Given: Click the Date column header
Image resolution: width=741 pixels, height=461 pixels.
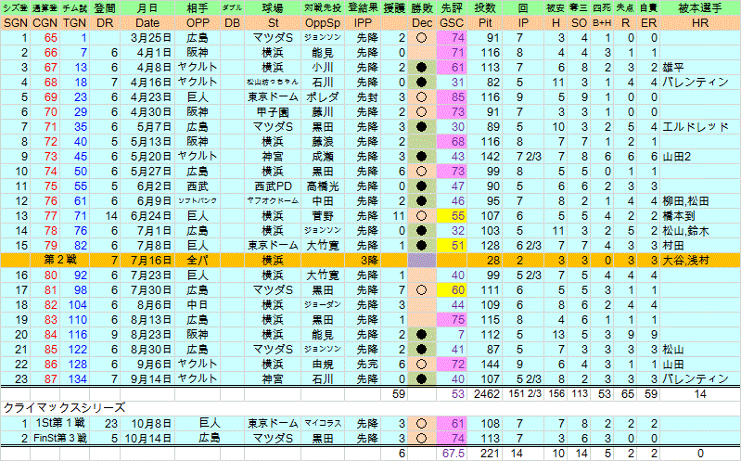Looking at the screenshot, I should click(x=147, y=23).
